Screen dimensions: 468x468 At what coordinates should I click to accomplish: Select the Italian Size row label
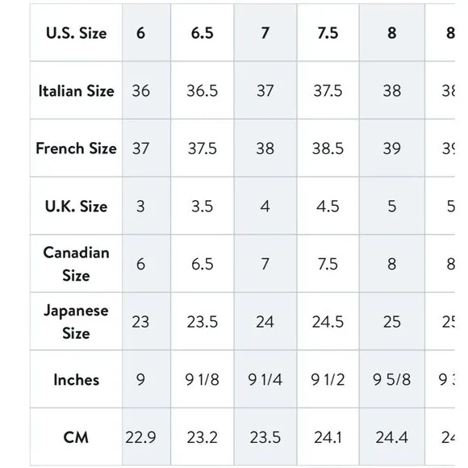coord(76,90)
